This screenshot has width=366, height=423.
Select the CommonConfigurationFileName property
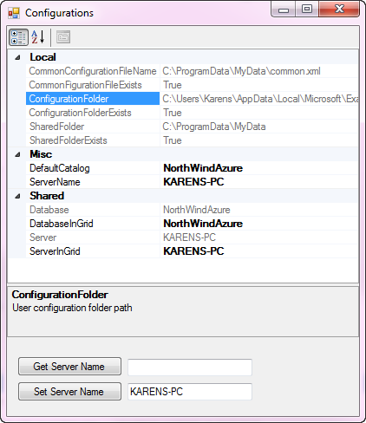point(93,71)
